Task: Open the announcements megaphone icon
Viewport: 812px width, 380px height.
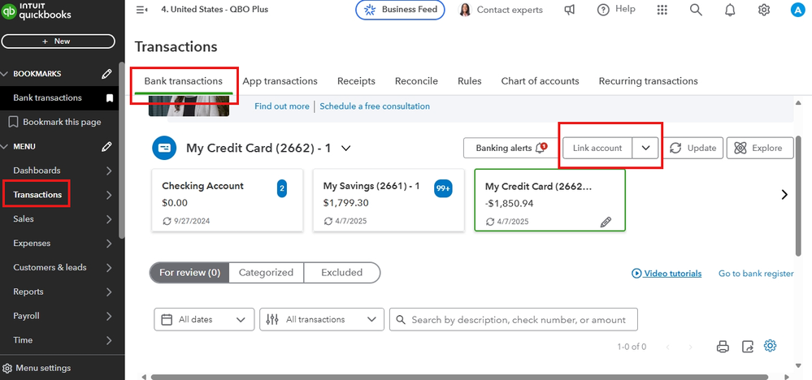Action: 570,10
